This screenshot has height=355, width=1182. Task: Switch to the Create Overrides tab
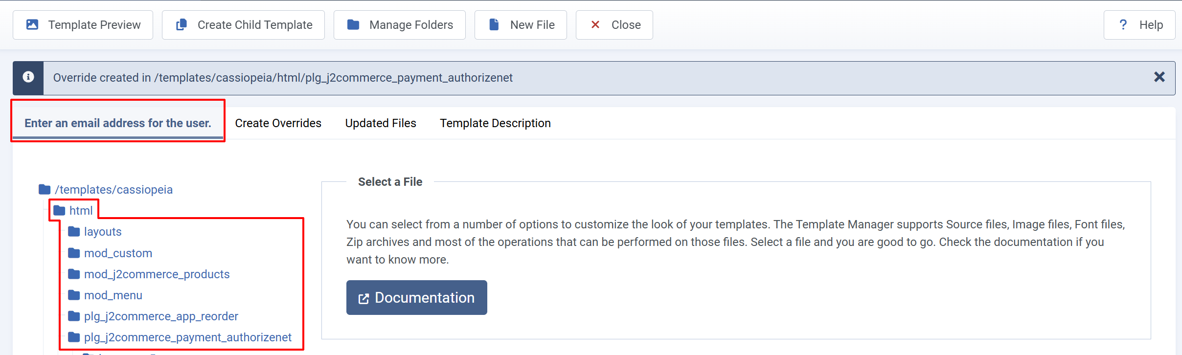pyautogui.click(x=278, y=123)
